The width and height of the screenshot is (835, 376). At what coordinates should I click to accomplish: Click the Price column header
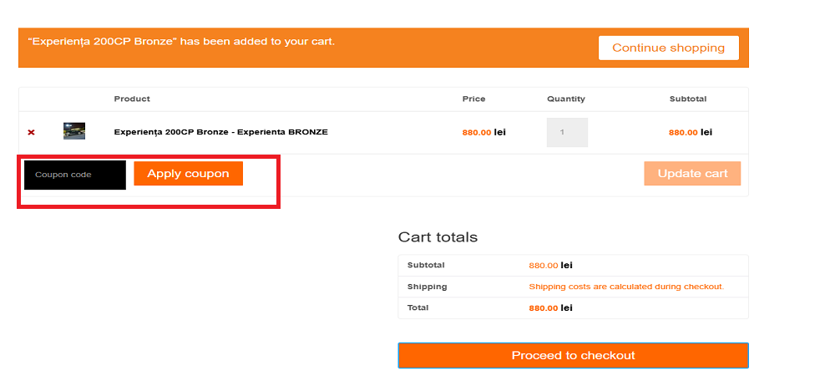tap(473, 99)
